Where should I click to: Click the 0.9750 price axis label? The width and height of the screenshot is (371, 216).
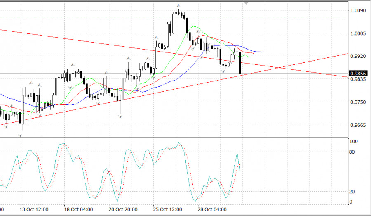point(358,102)
